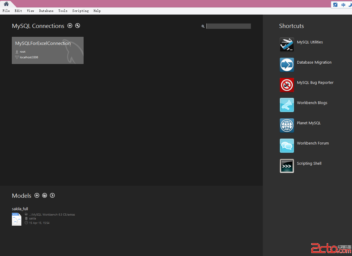The height and width of the screenshot is (256, 352).
Task: Click the IME checkbox icon in the tray
Action: point(335,5)
